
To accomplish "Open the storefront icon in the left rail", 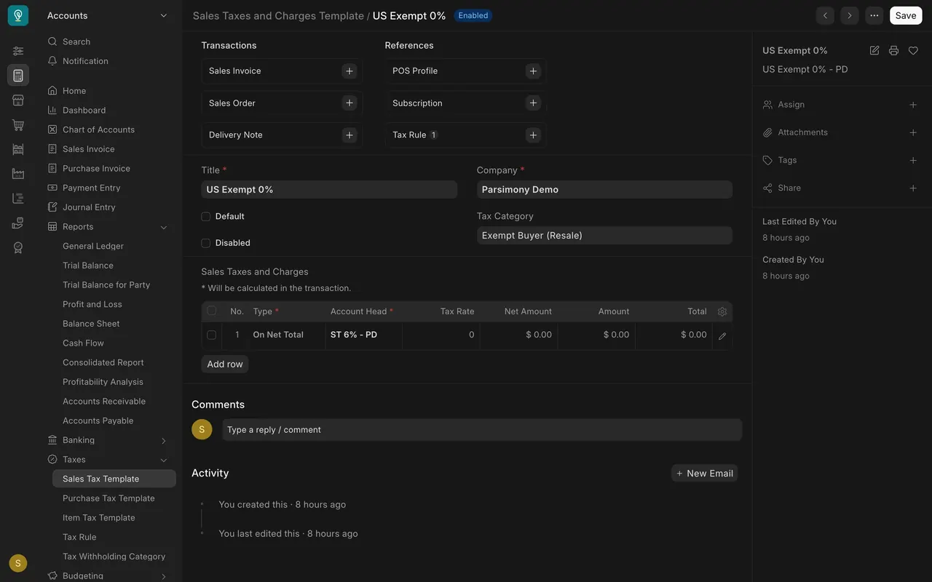I will click(18, 100).
